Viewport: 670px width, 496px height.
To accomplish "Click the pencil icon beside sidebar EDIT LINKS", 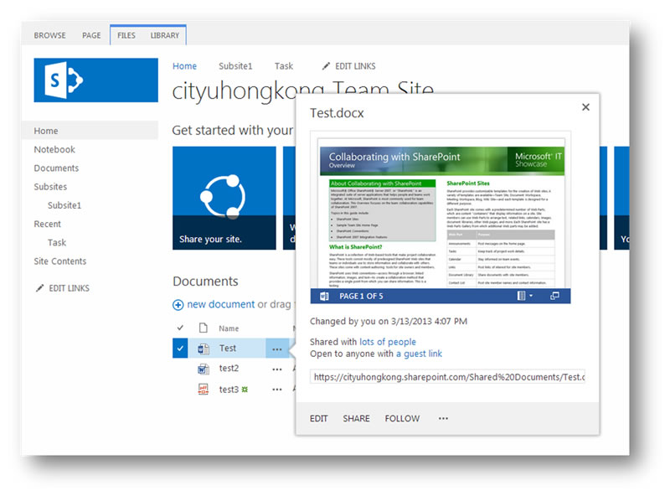I will click(39, 288).
